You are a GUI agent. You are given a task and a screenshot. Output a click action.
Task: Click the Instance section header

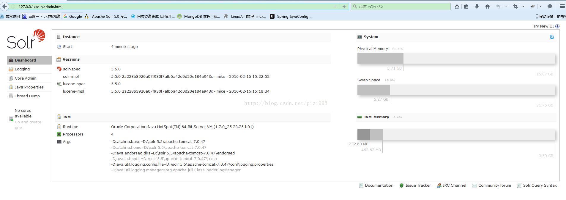[x=193, y=37]
